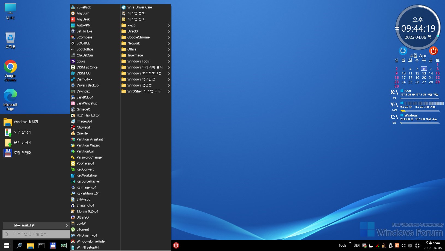Click the blue restart gadget on clock widget
The width and height of the screenshot is (445, 251).
pyautogui.click(x=403, y=50)
